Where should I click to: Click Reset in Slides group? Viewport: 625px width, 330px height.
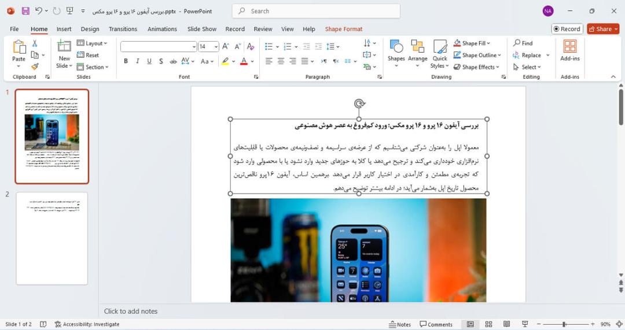(x=88, y=55)
